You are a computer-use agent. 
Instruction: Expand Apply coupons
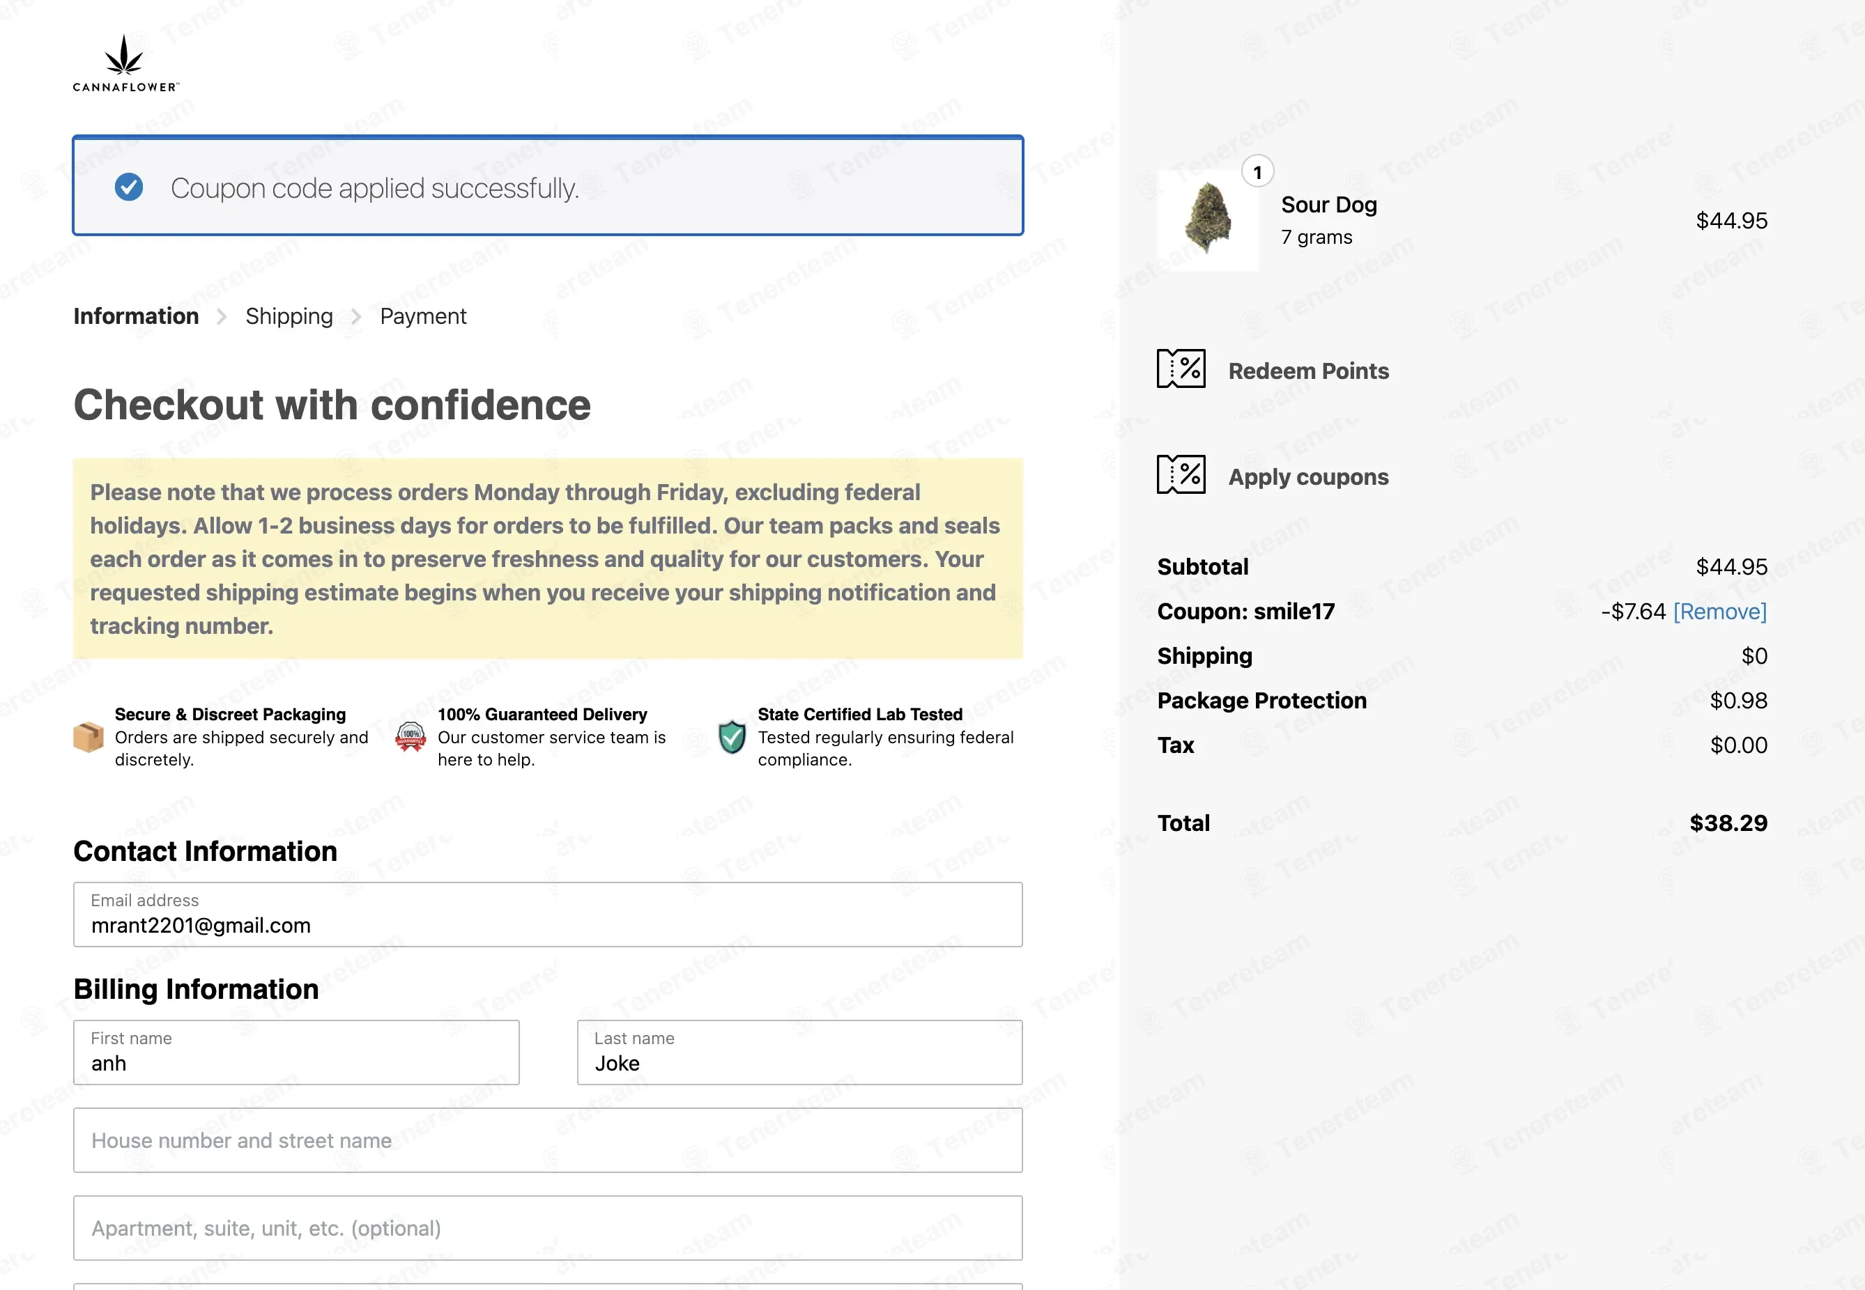1307,477
